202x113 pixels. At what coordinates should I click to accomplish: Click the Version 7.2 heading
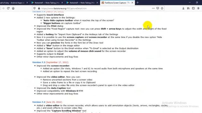click(x=39, y=102)
